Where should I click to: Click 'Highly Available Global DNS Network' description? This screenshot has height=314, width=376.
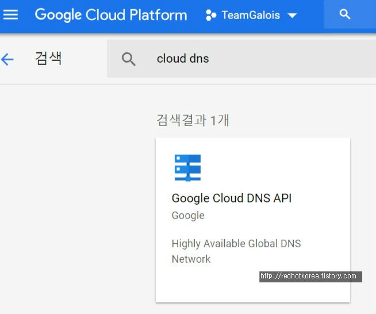pyautogui.click(x=236, y=251)
